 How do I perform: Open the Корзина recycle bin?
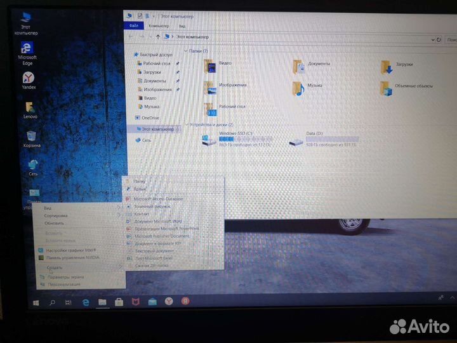[x=32, y=139]
